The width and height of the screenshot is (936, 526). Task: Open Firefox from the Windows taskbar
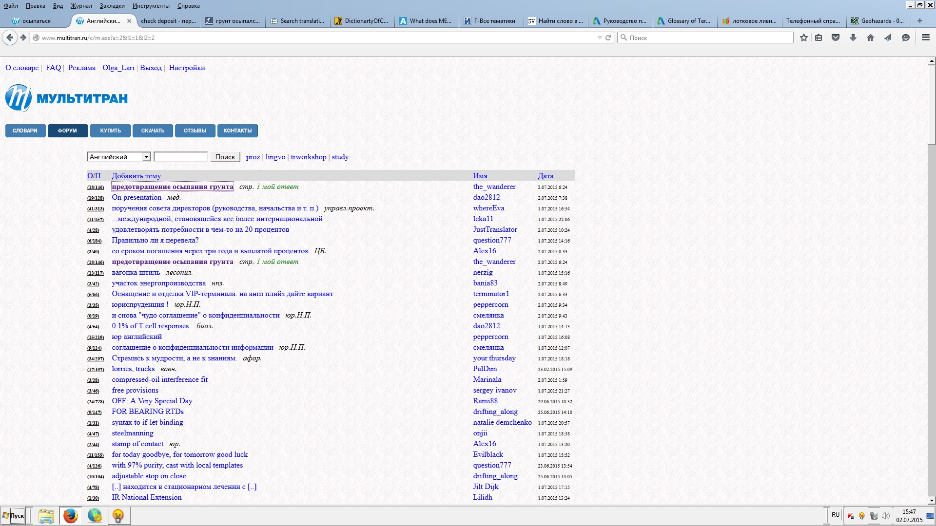(71, 515)
